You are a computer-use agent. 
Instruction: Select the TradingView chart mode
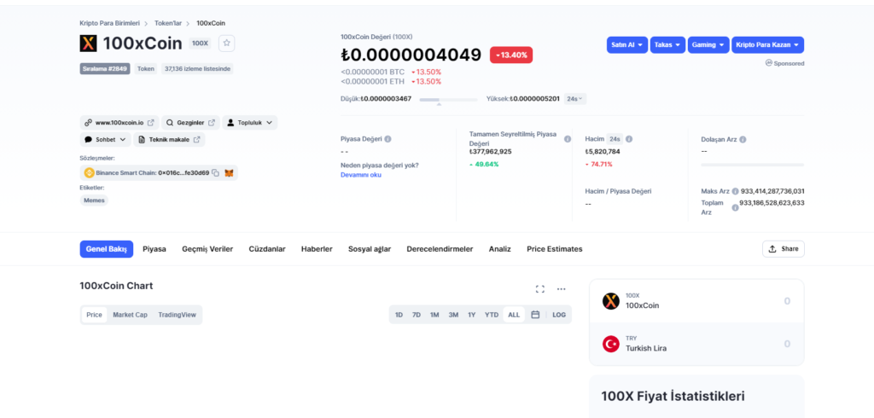coord(177,315)
